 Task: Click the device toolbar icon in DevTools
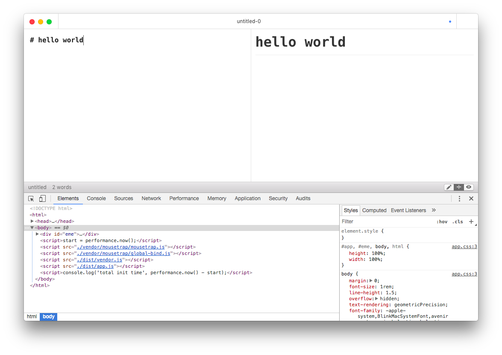point(42,198)
